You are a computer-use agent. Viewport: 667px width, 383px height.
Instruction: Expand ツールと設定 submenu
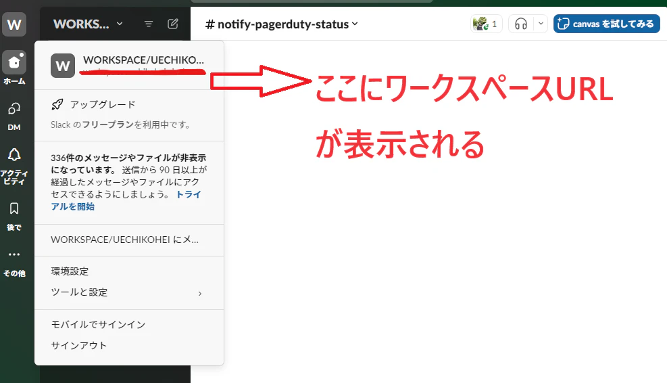coord(129,292)
